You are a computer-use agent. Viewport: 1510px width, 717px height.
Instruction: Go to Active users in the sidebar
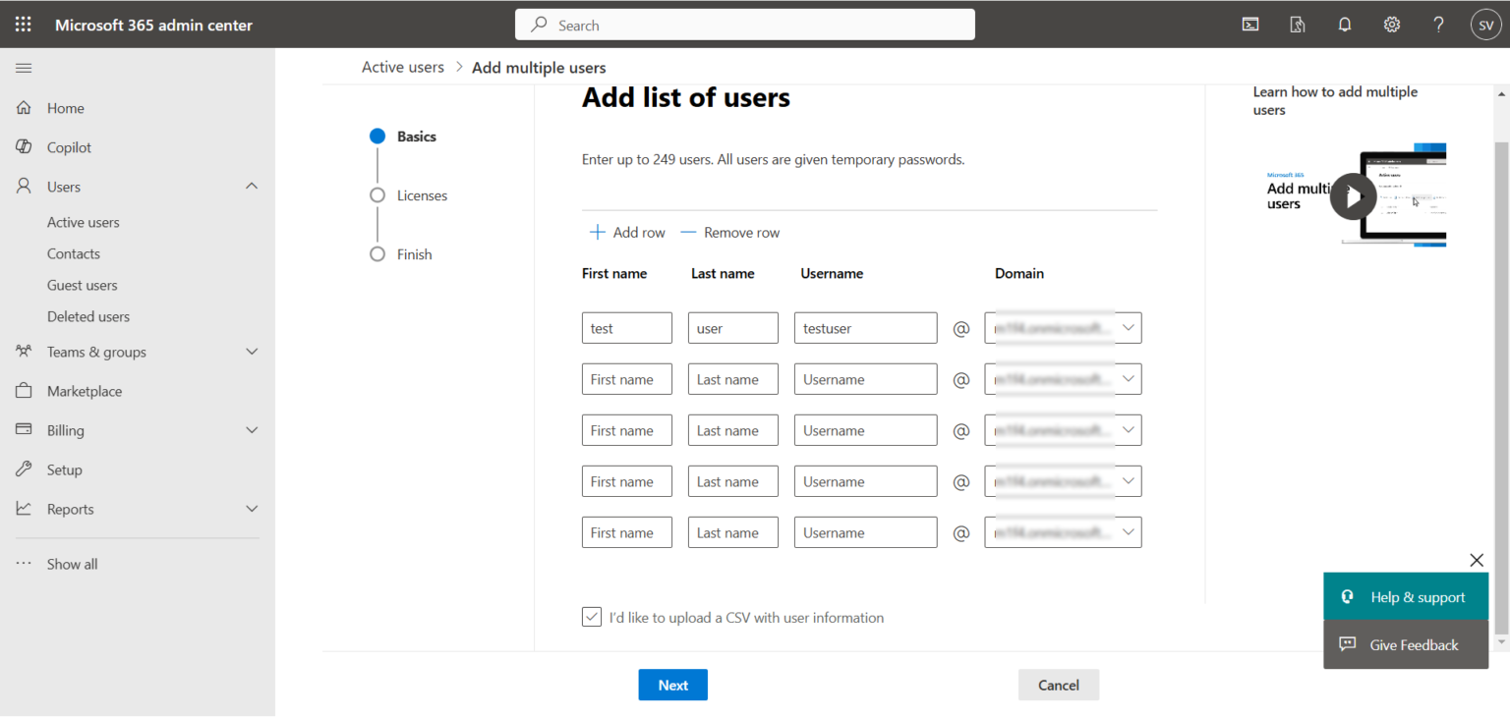click(84, 222)
